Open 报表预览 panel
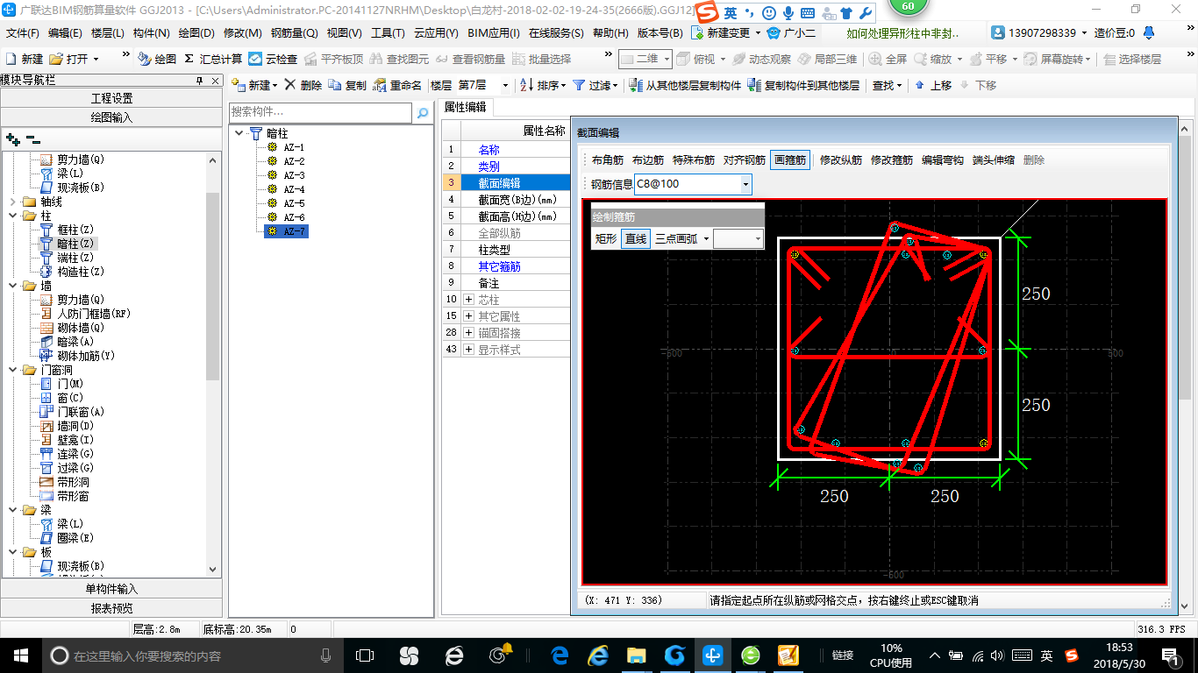This screenshot has height=673, width=1198. coord(111,608)
